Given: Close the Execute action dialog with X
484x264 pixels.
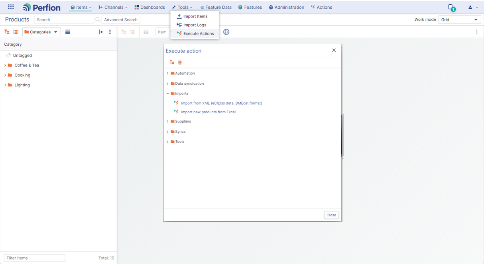Looking at the screenshot, I should click(334, 50).
